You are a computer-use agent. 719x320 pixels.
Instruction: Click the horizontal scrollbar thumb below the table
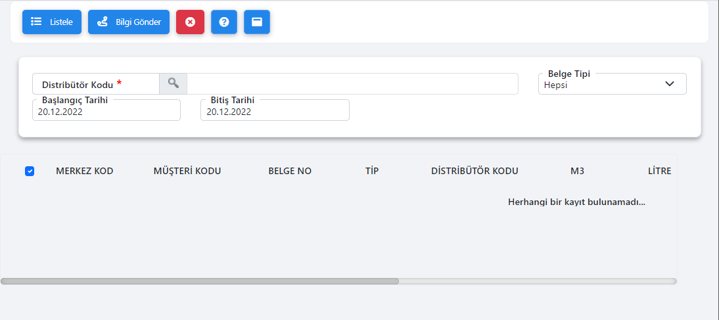pos(200,281)
